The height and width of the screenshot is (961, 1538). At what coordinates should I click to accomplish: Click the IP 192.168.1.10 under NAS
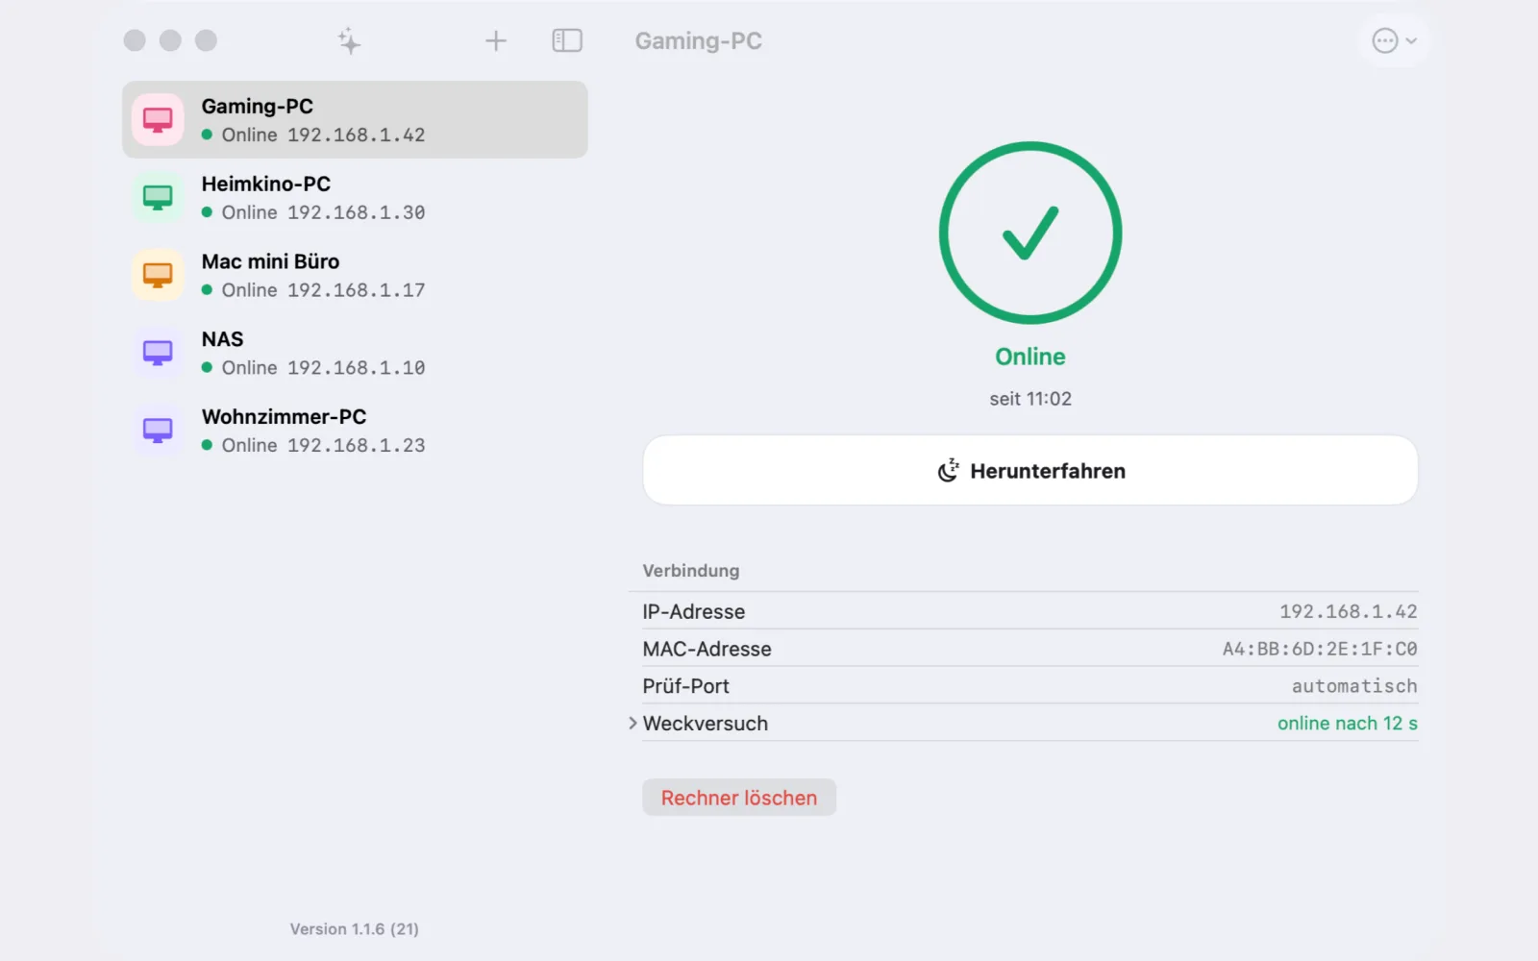click(357, 368)
